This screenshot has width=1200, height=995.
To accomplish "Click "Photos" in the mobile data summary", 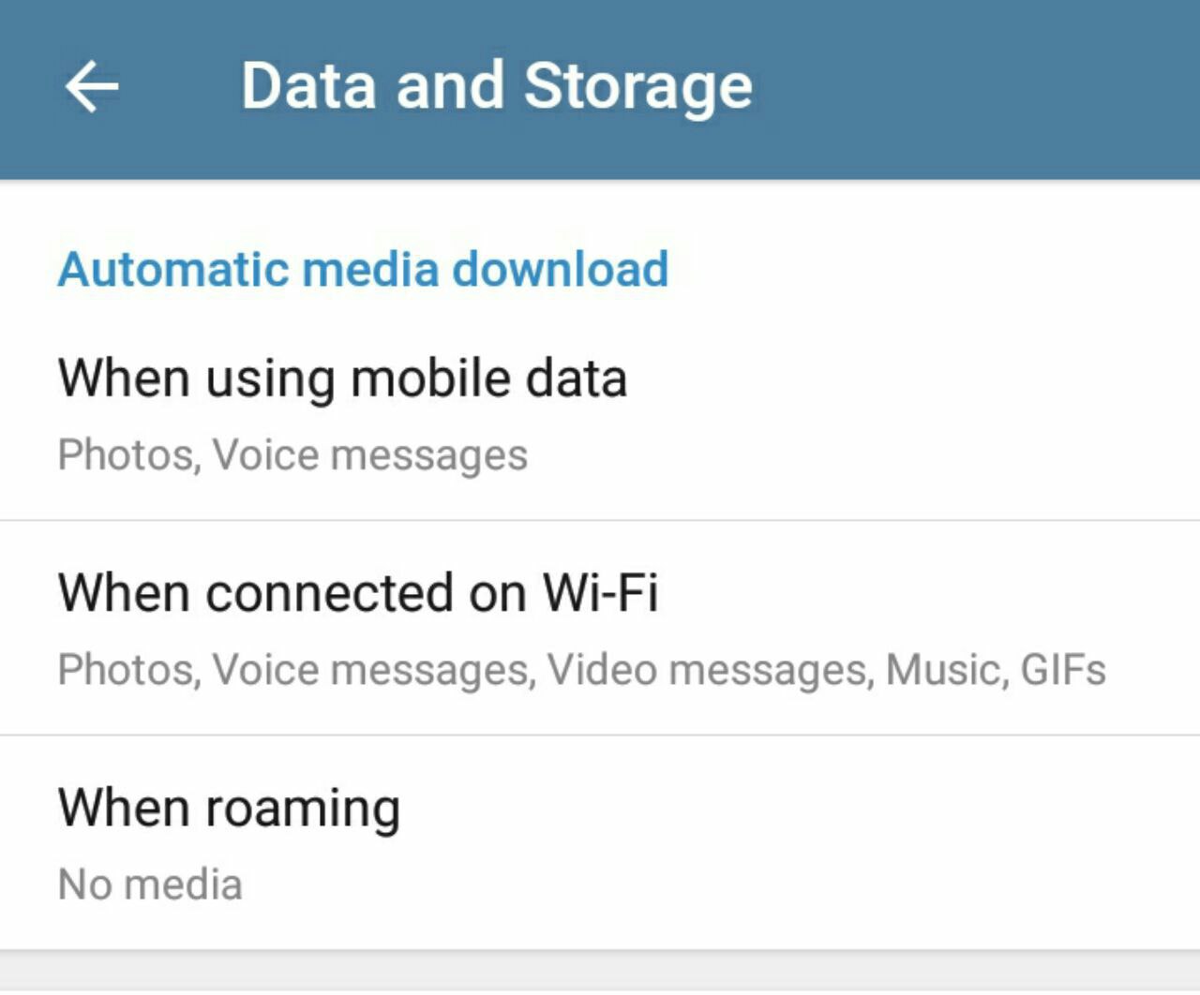I will [126, 455].
